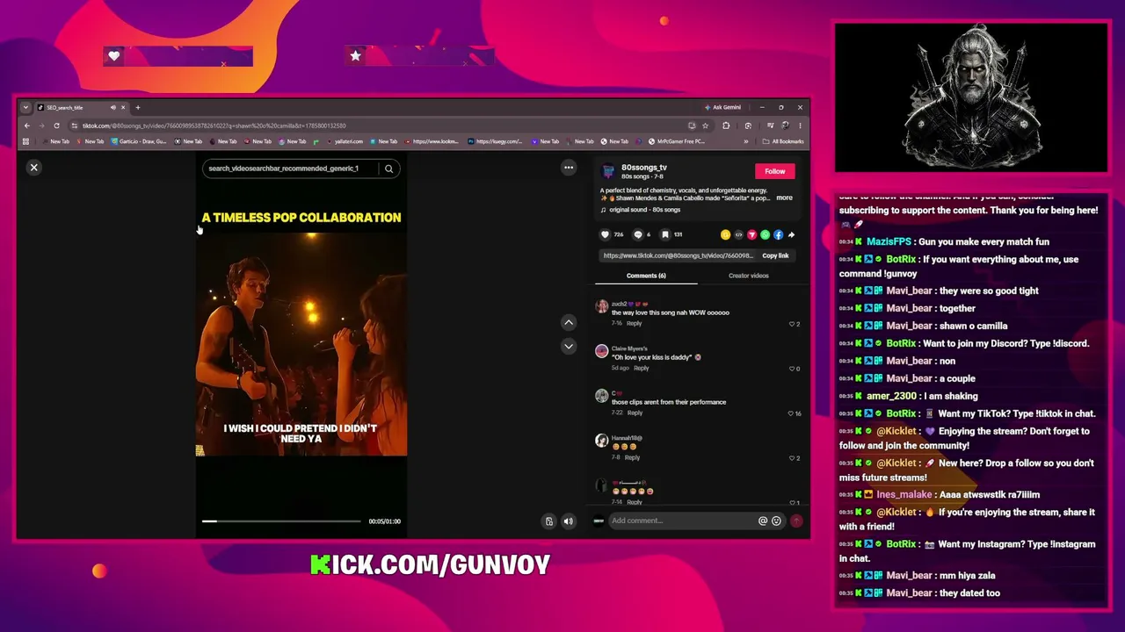Click the browser back arrow
Viewport: 1125px width, 632px height.
(27, 126)
